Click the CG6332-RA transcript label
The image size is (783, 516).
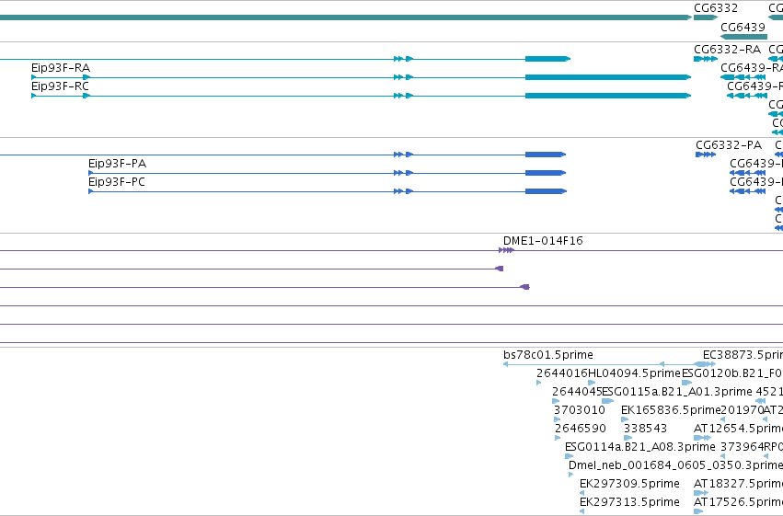pos(727,50)
